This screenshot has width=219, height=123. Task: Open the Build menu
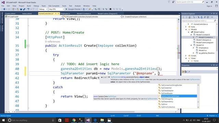tap(29, 6)
